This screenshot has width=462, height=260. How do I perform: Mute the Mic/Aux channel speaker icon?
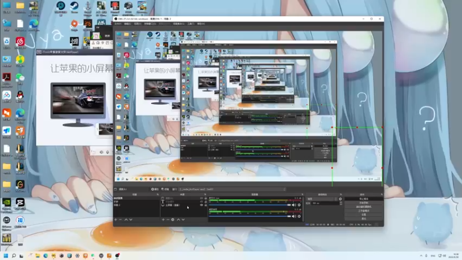[294, 205]
